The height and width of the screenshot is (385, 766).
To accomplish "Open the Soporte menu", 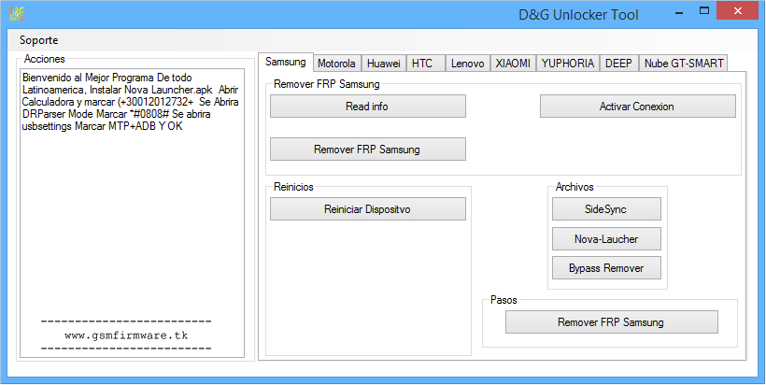I will [x=38, y=40].
